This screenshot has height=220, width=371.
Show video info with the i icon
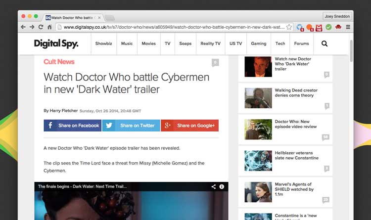[x=222, y=187]
